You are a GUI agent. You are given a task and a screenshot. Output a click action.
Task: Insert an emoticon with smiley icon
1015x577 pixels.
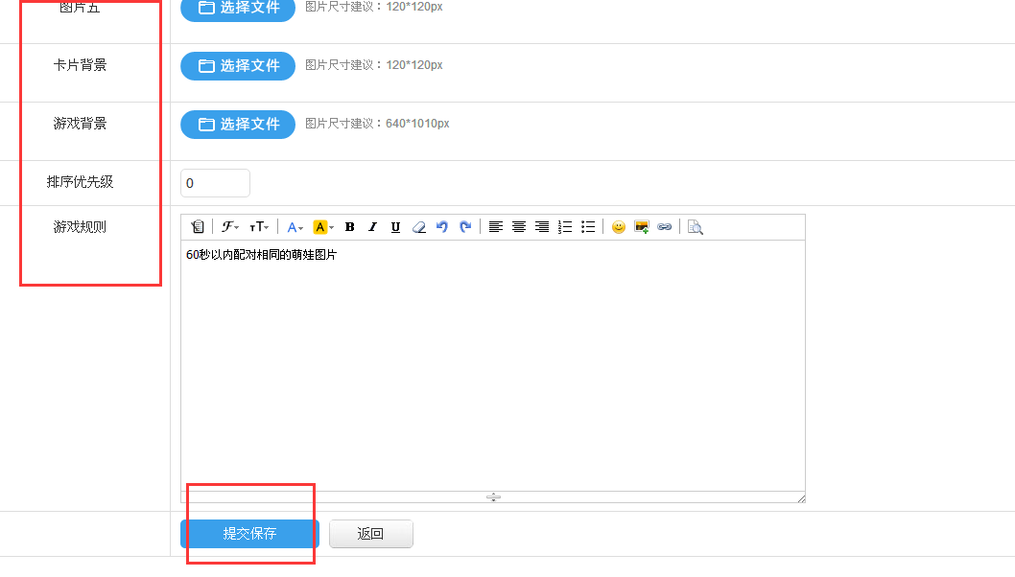[x=619, y=227]
